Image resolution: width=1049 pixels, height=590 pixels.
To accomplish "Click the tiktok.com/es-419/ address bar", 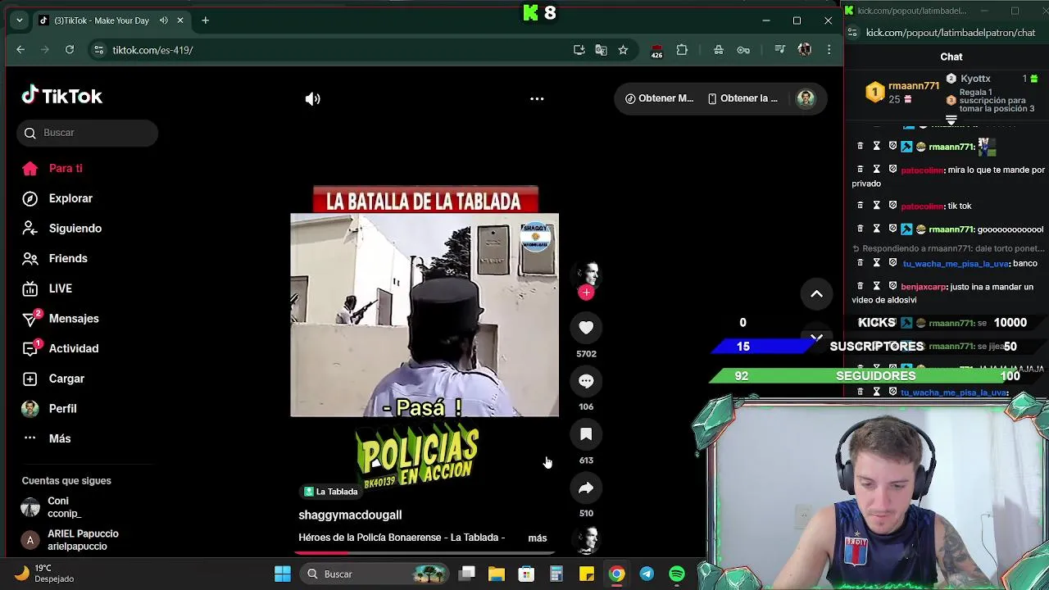I will tap(328, 50).
